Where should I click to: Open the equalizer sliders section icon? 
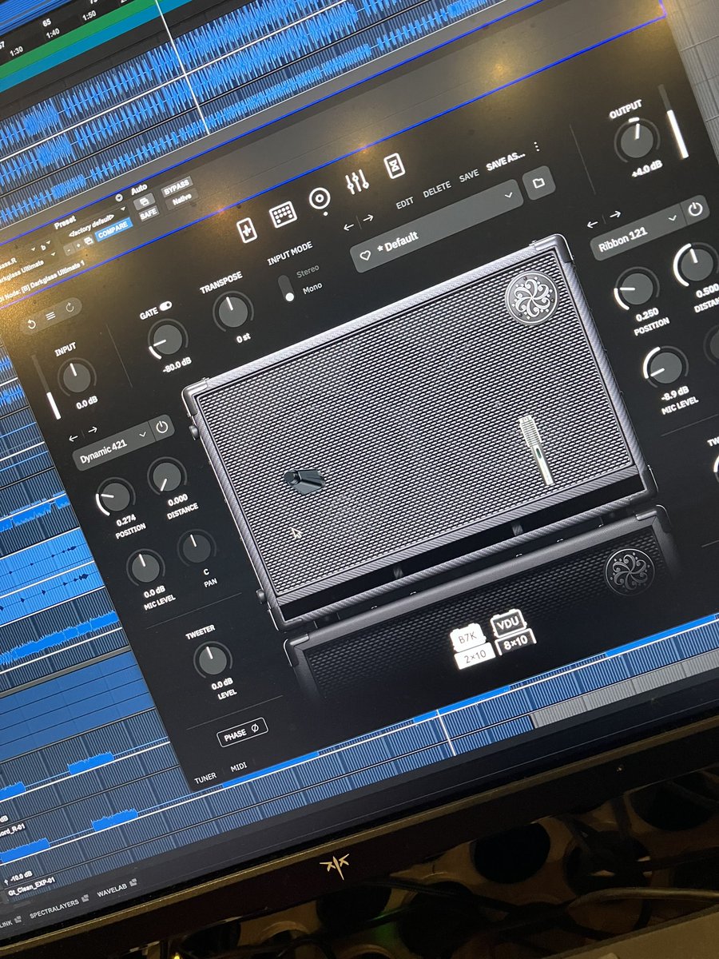[357, 183]
